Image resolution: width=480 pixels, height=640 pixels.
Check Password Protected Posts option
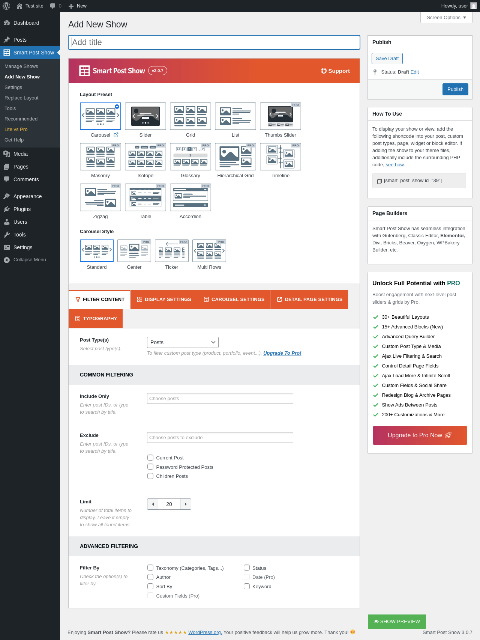click(x=150, y=467)
